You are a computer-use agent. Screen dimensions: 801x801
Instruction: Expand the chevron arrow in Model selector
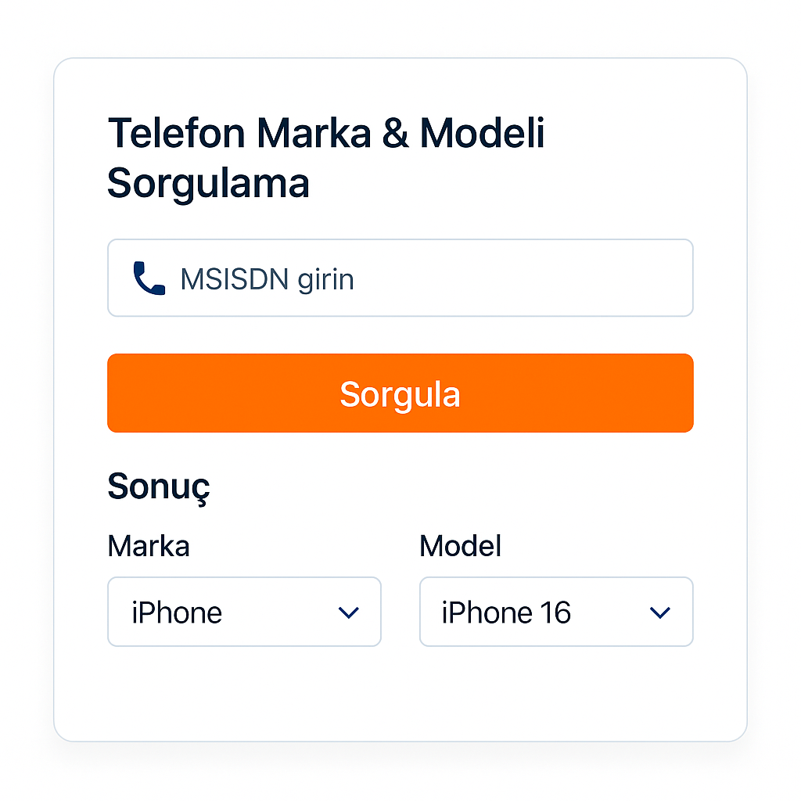[x=660, y=612]
